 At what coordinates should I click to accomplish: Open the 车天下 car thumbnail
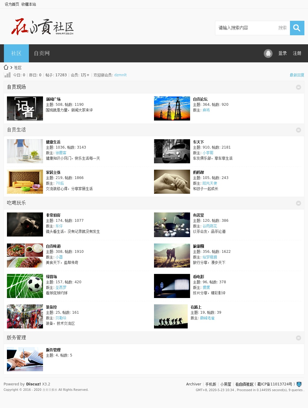(172, 151)
